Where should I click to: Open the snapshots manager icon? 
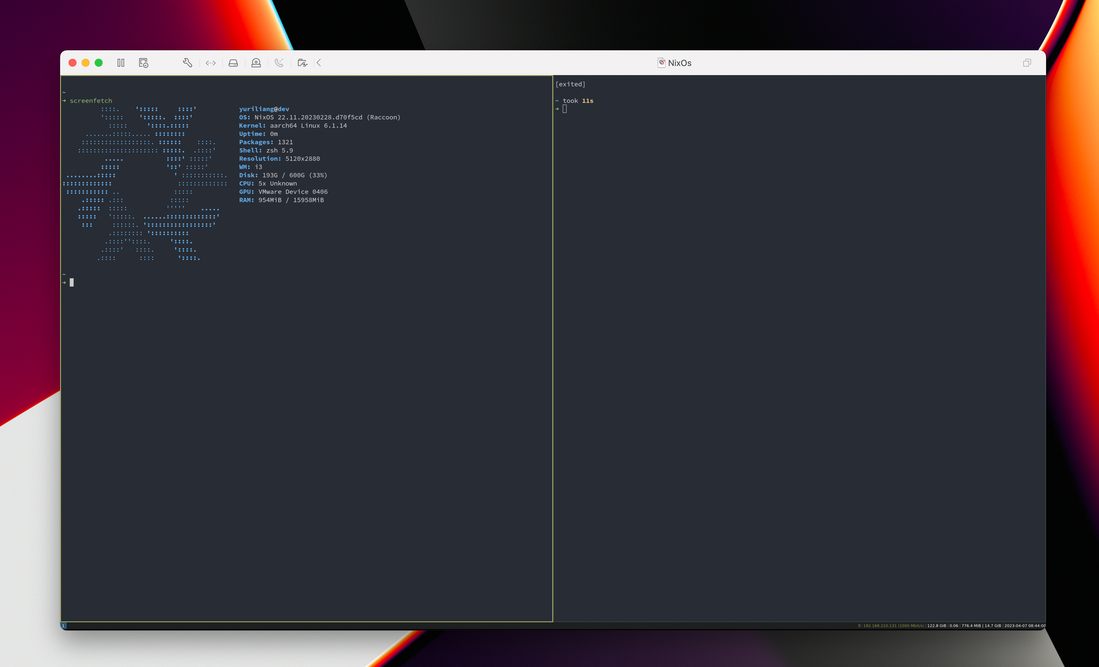(x=143, y=63)
